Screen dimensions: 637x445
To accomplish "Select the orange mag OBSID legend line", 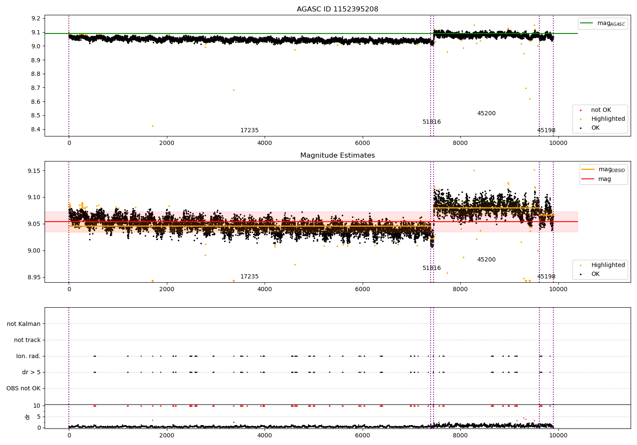I will [588, 170].
